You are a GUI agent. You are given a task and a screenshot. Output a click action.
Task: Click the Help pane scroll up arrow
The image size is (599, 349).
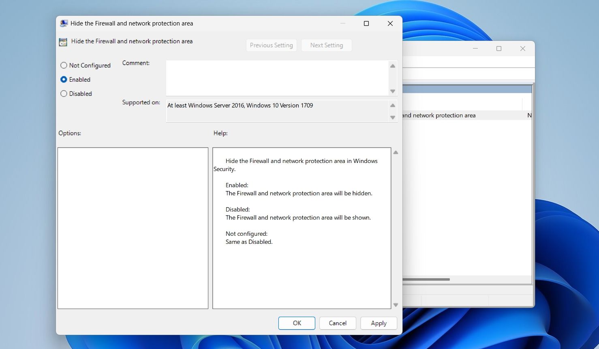(x=396, y=152)
